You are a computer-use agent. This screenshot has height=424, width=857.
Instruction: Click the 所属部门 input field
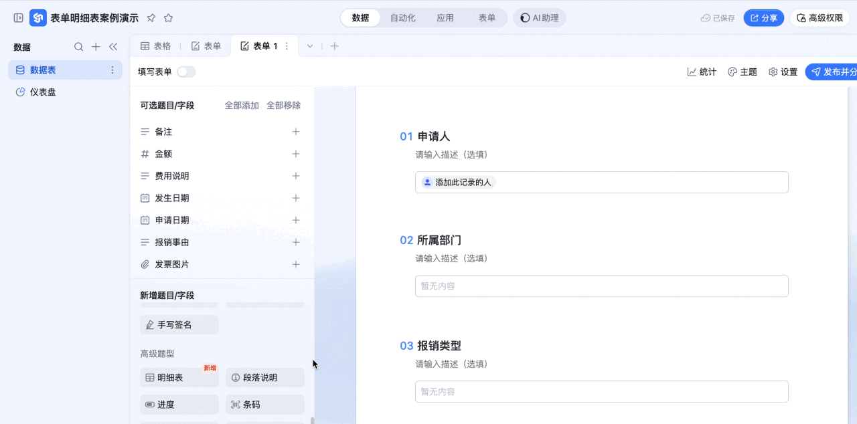coord(602,286)
